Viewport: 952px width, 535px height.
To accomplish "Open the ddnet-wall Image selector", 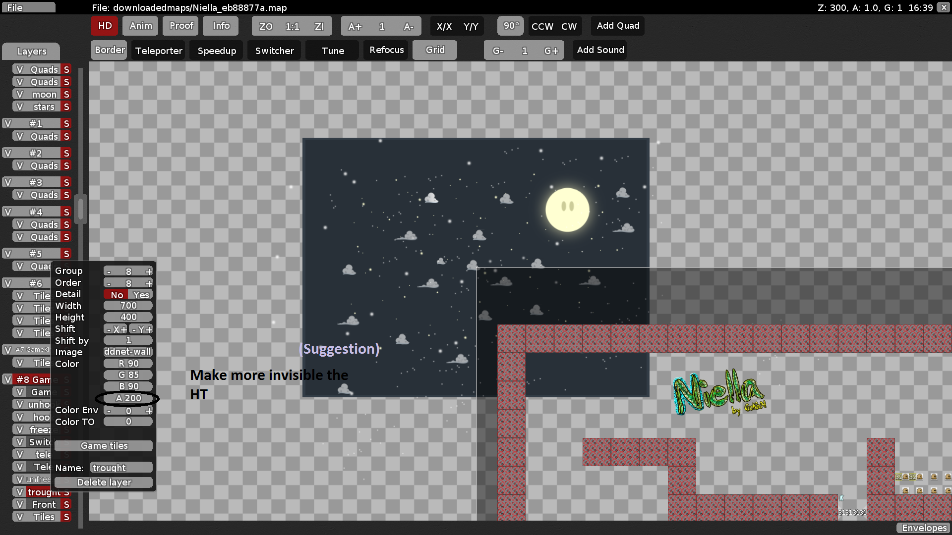I will click(x=127, y=351).
